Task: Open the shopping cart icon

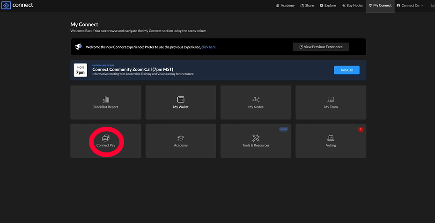Action: click(432, 6)
